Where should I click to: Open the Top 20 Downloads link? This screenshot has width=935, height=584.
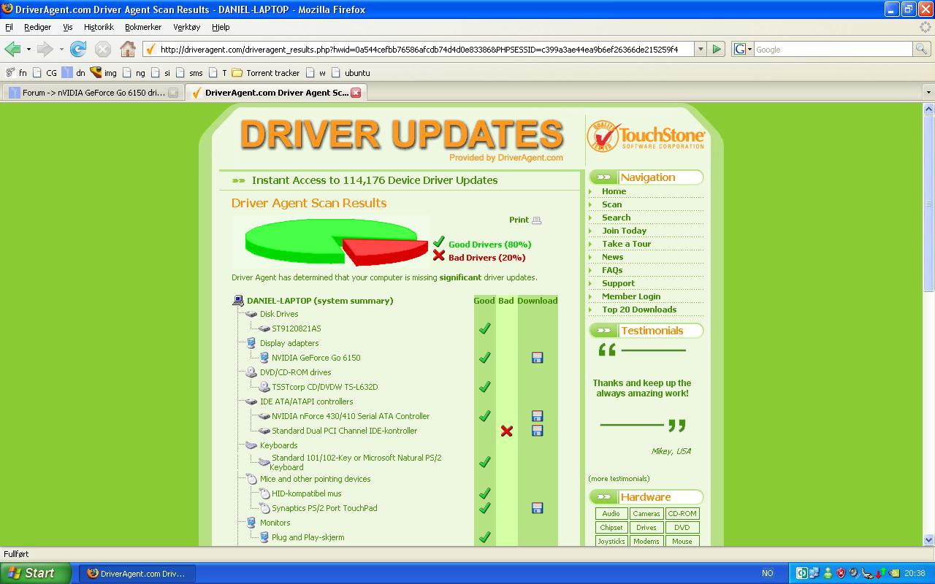(639, 310)
